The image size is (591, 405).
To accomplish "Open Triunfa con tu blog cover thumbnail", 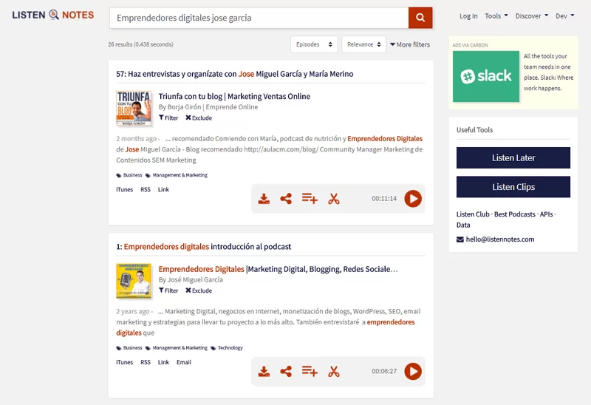I will 134,108.
